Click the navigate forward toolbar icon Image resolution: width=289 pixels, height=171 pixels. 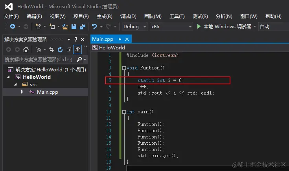26,27
